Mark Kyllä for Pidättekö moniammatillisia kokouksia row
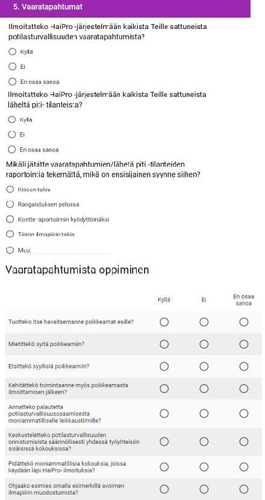This screenshot has height=500, width=265. [164, 467]
